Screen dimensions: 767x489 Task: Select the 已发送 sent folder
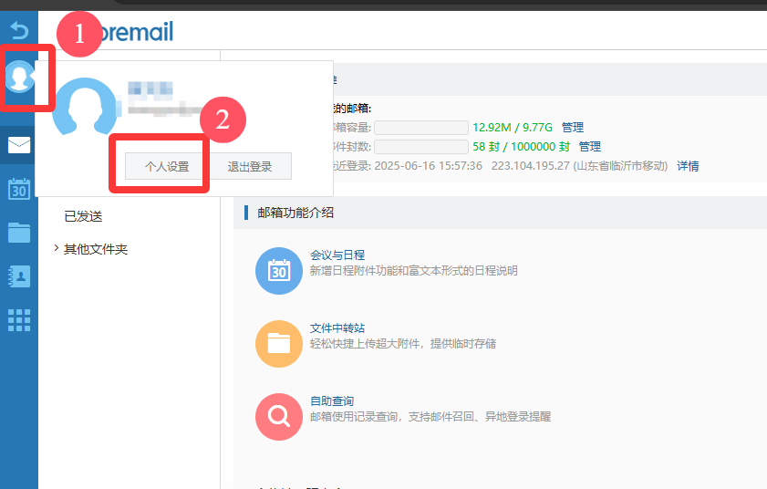tap(83, 216)
